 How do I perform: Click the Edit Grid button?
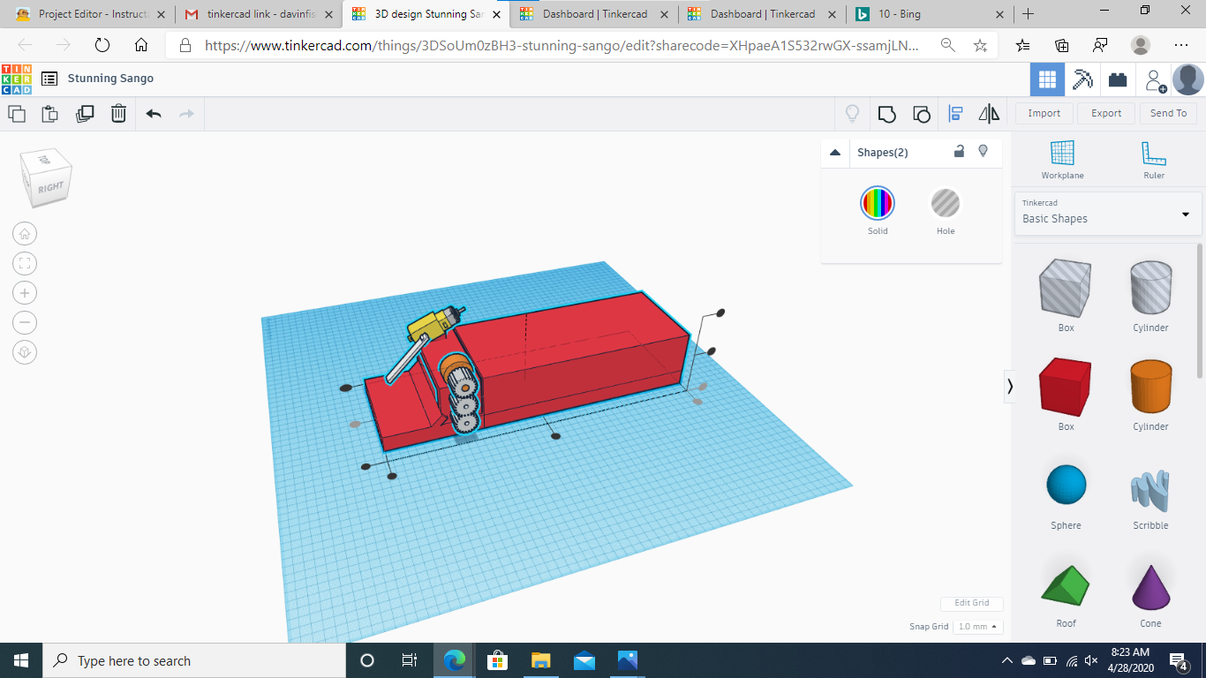click(x=971, y=603)
